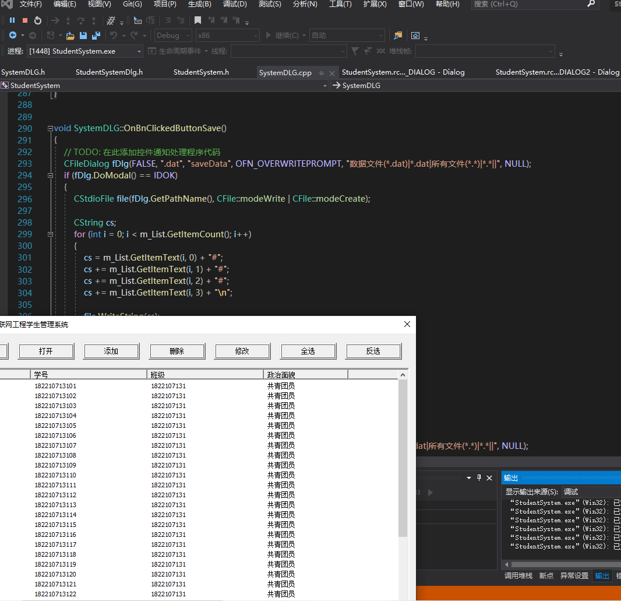Switch to the 断点 tab in bottom panel
The width and height of the screenshot is (621, 601).
[x=546, y=575]
